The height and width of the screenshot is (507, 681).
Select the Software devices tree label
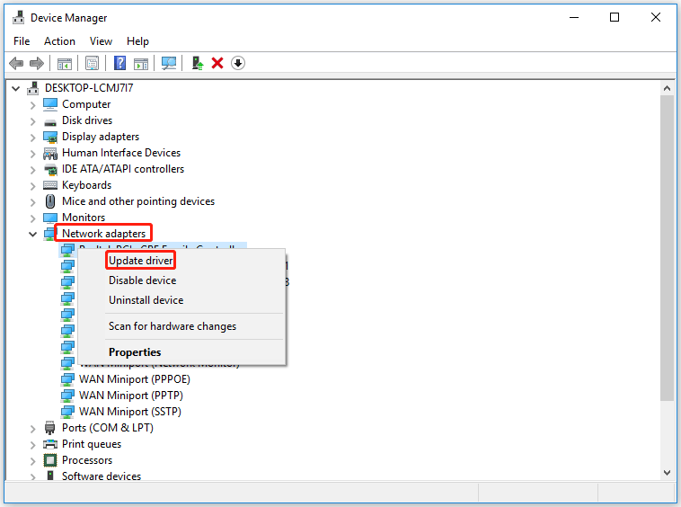point(102,476)
